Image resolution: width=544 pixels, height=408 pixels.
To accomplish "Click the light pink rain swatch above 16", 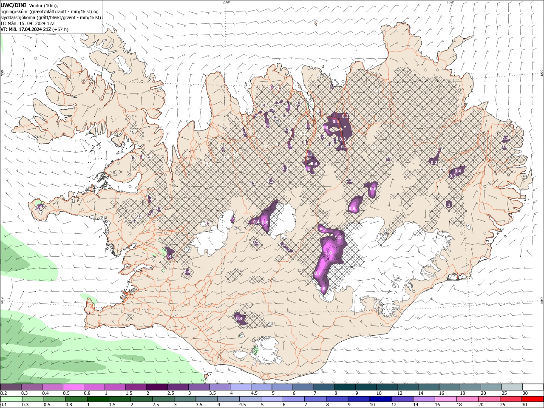I will pos(446,399).
